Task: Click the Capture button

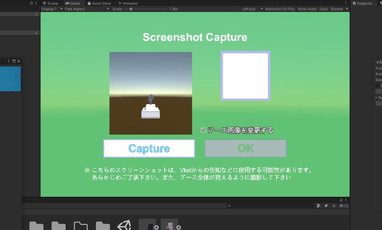Action: coord(149,148)
